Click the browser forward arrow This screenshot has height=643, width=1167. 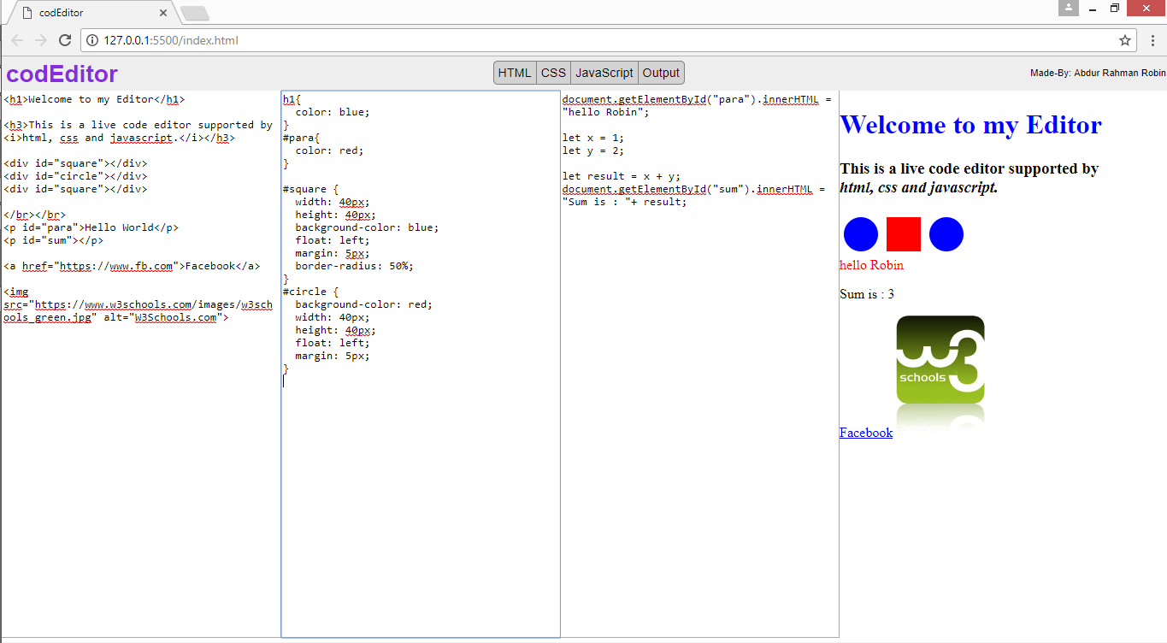tap(41, 40)
